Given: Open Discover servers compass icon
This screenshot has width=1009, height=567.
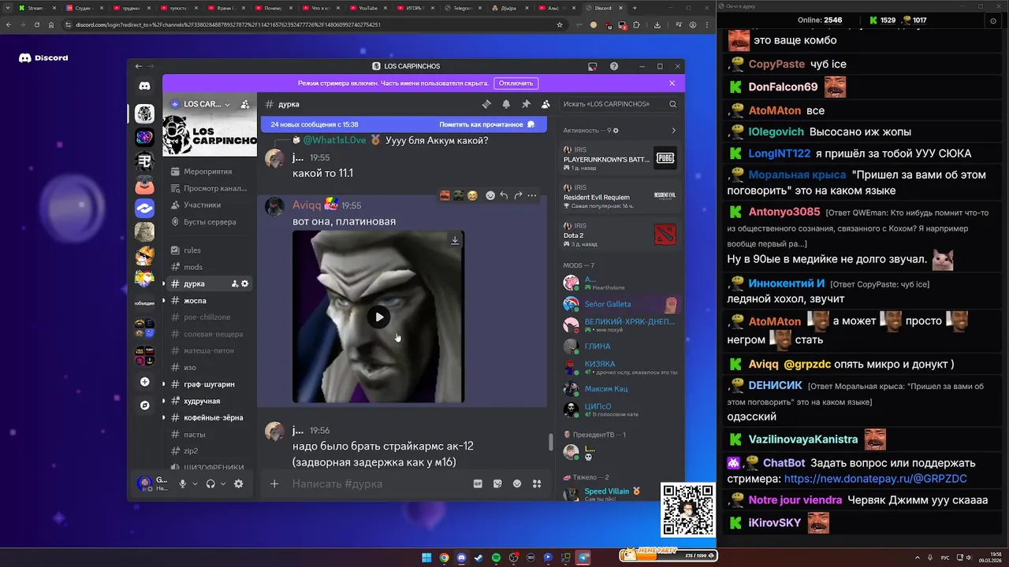Looking at the screenshot, I should (x=144, y=405).
